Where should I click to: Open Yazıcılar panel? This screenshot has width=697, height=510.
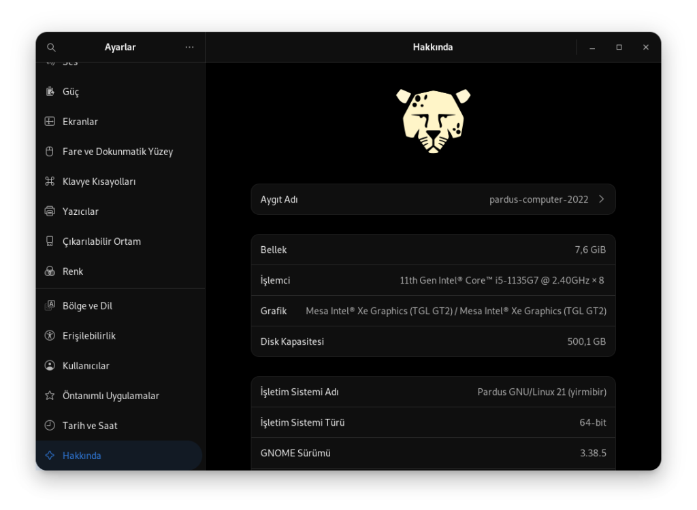120,211
